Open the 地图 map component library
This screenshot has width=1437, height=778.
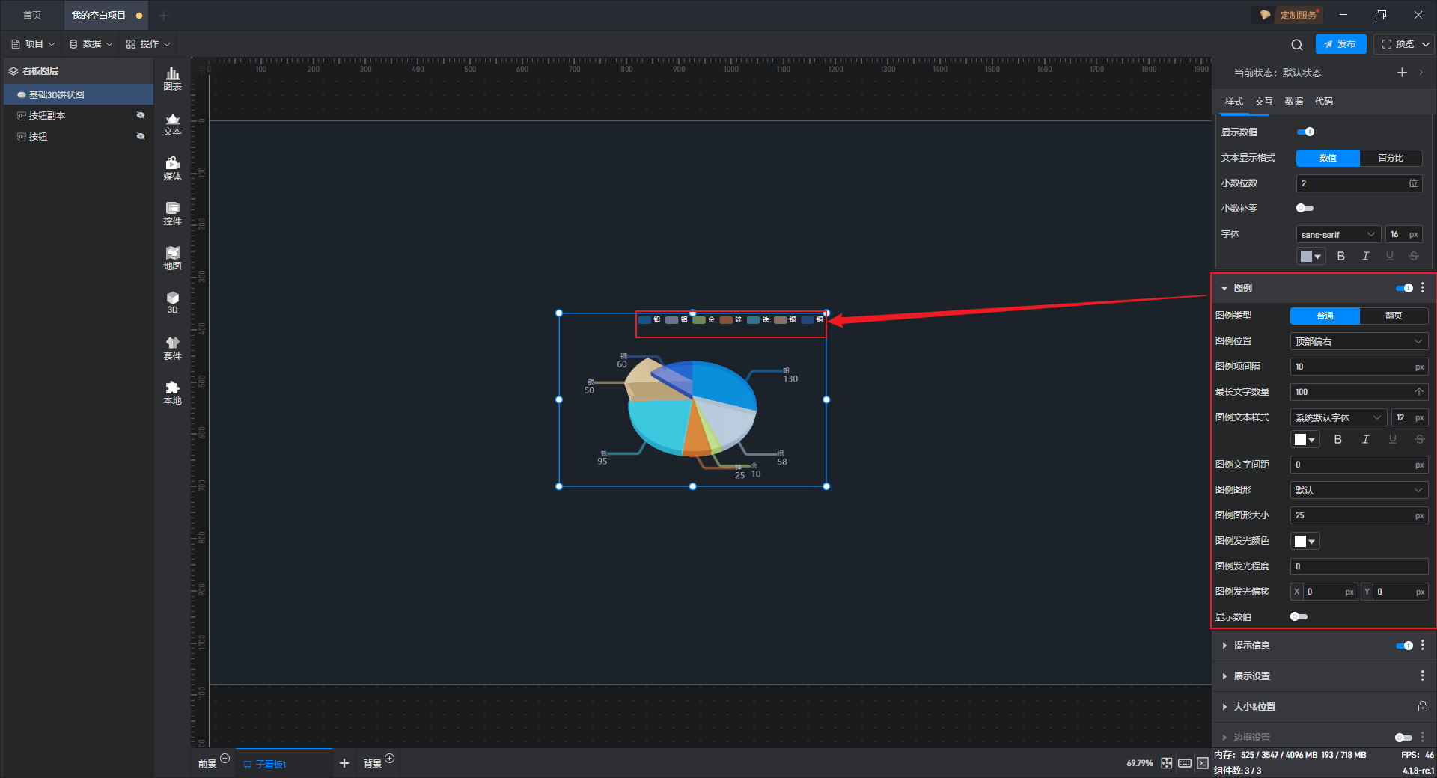tap(172, 258)
